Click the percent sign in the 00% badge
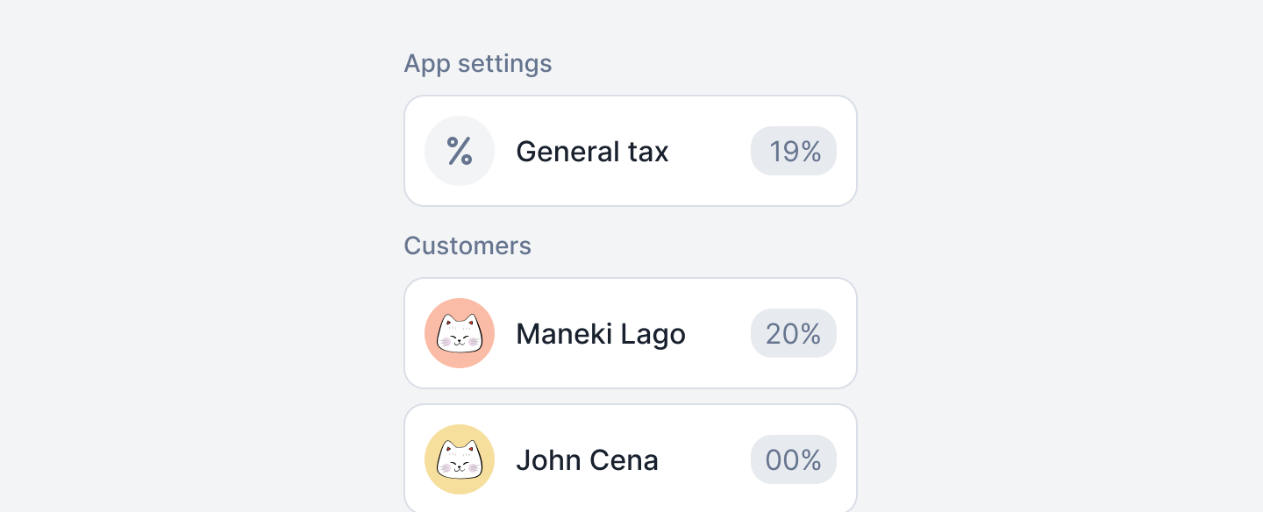The width and height of the screenshot is (1263, 512). pos(811,460)
